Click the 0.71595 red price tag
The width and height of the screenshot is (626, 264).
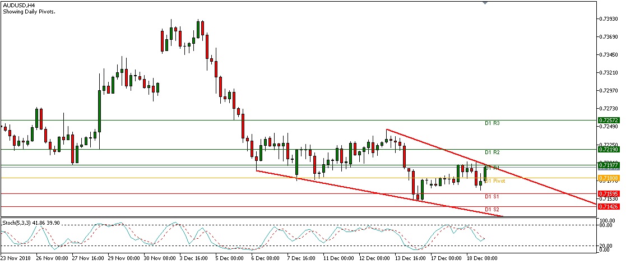click(x=609, y=194)
